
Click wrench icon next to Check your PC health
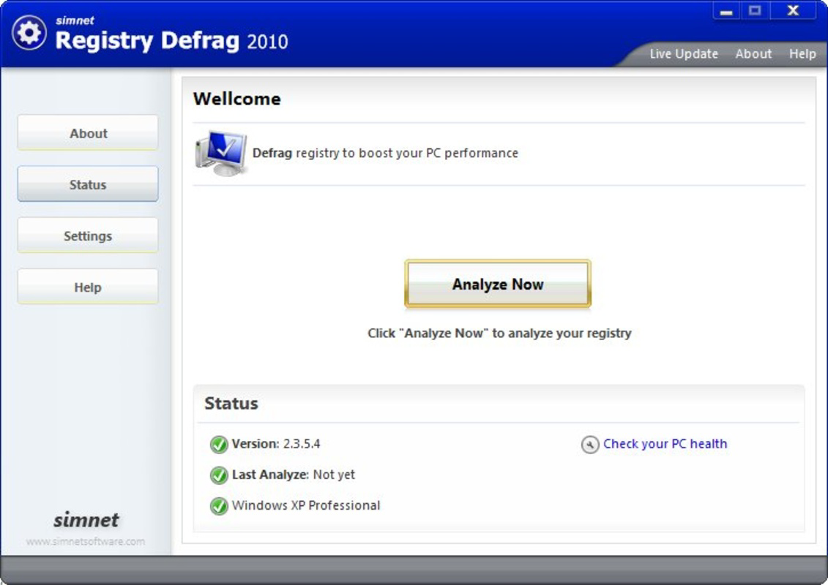tap(590, 445)
